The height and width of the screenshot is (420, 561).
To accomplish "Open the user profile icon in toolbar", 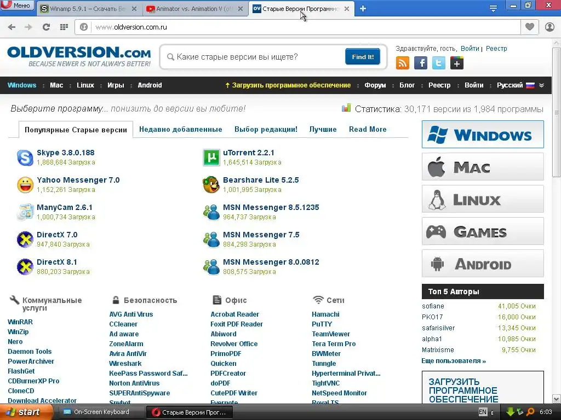I will [549, 27].
